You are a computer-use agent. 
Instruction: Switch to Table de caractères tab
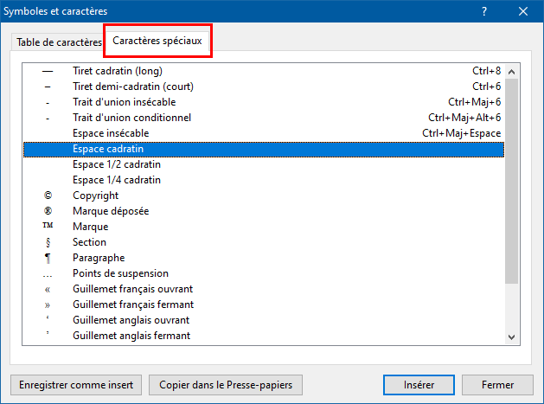59,42
